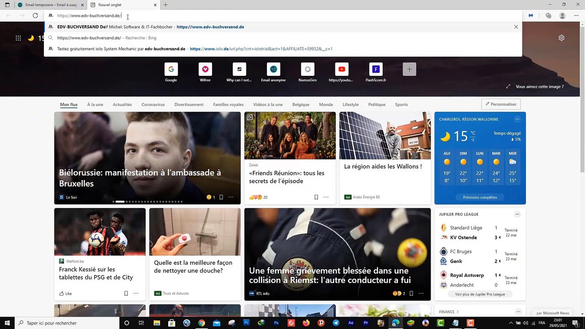This screenshot has height=329, width=585.
Task: Open more options on Friends Réunion card
Action: (326, 197)
